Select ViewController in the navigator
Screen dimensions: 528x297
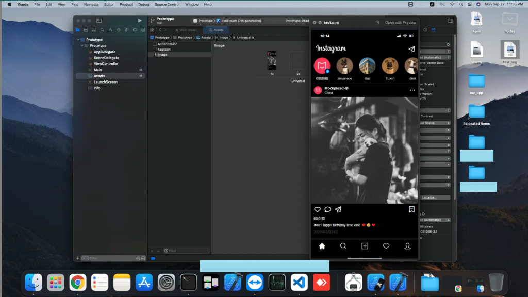point(106,64)
